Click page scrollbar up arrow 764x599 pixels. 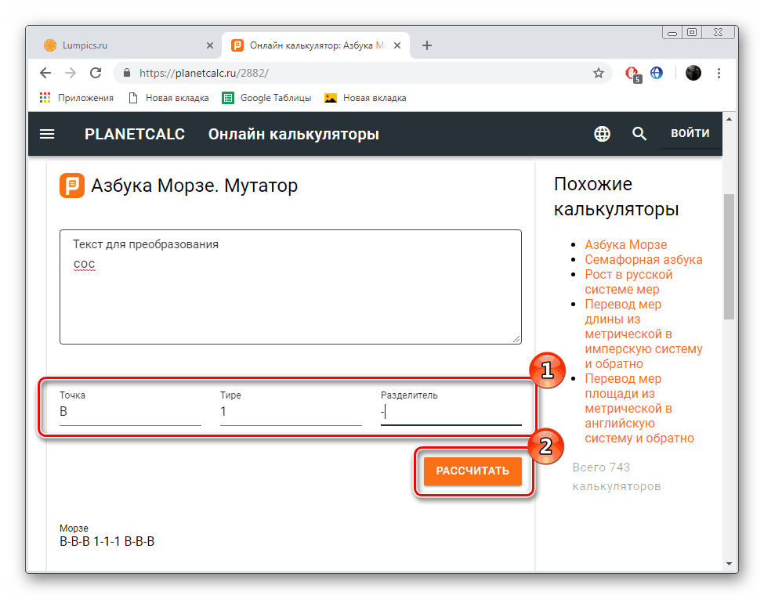[x=729, y=119]
